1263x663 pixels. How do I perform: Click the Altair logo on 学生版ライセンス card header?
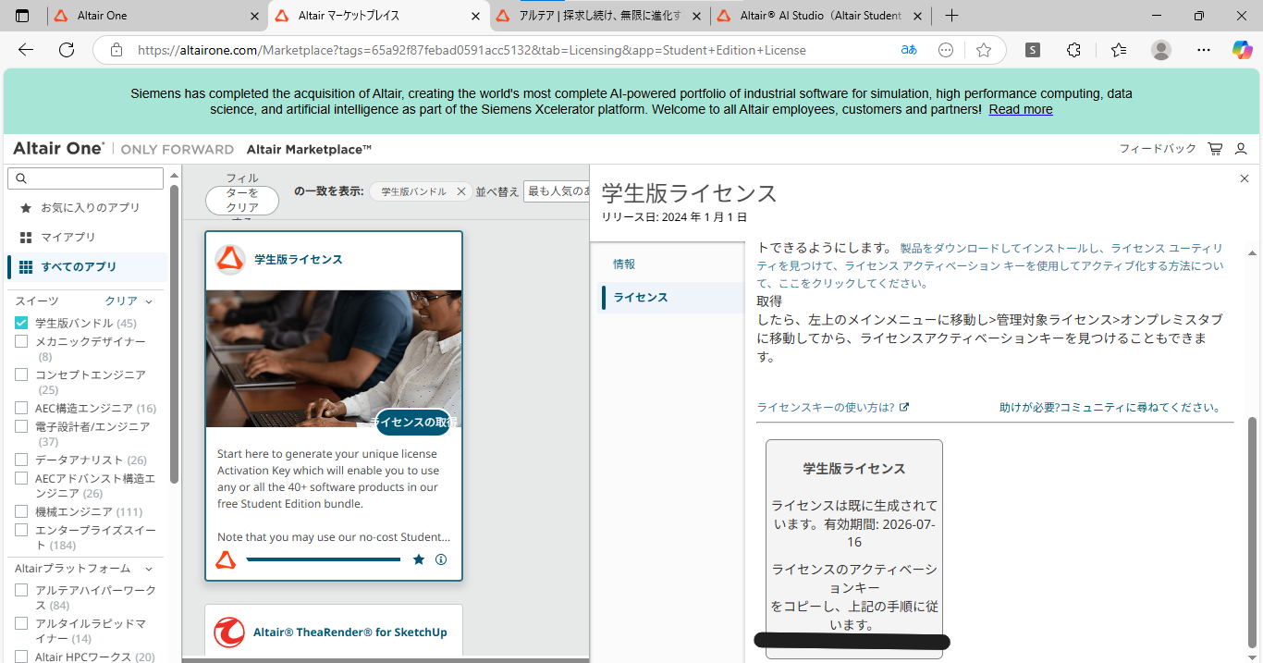(230, 260)
